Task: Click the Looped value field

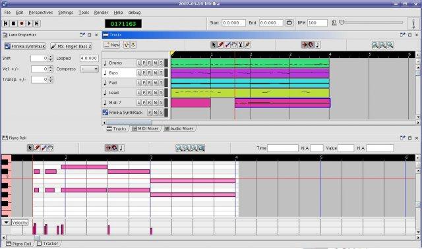Action: [89, 59]
